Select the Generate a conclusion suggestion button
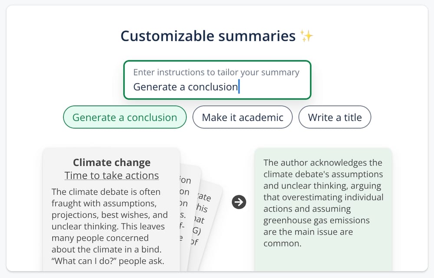The height and width of the screenshot is (278, 434). pos(125,117)
